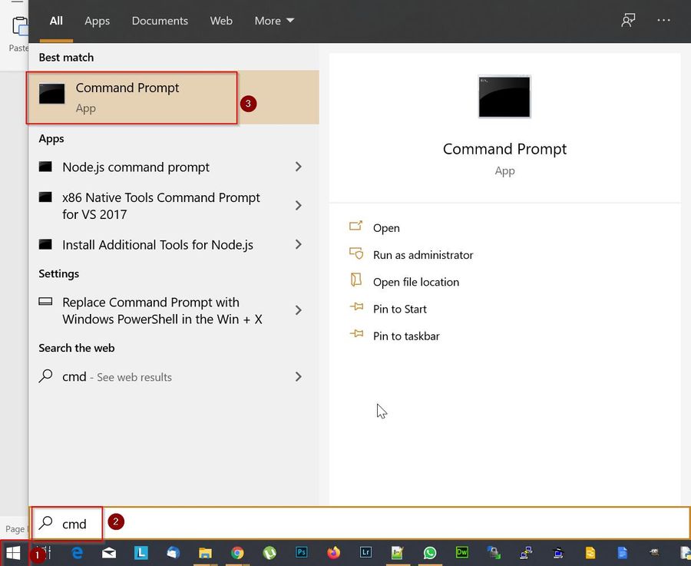Click the blue L app taskbar icon
Screen dimensions: 691x566
tap(141, 552)
